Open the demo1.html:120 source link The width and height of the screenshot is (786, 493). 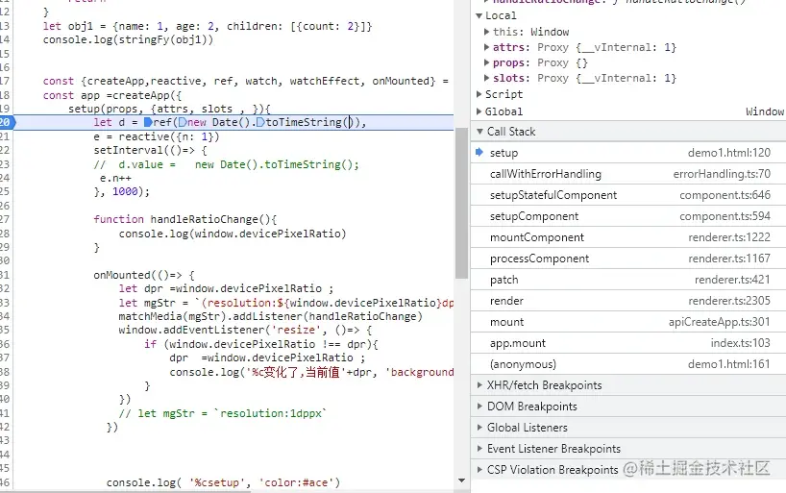[x=729, y=153]
